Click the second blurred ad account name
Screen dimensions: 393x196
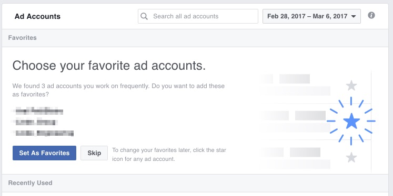coord(35,122)
